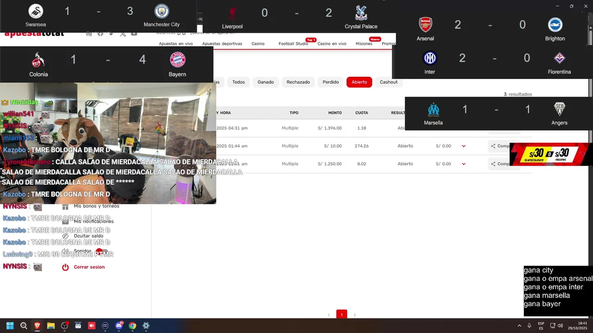The image size is (593, 333).
Task: Go to page 1 in pagination
Action: click(341, 314)
